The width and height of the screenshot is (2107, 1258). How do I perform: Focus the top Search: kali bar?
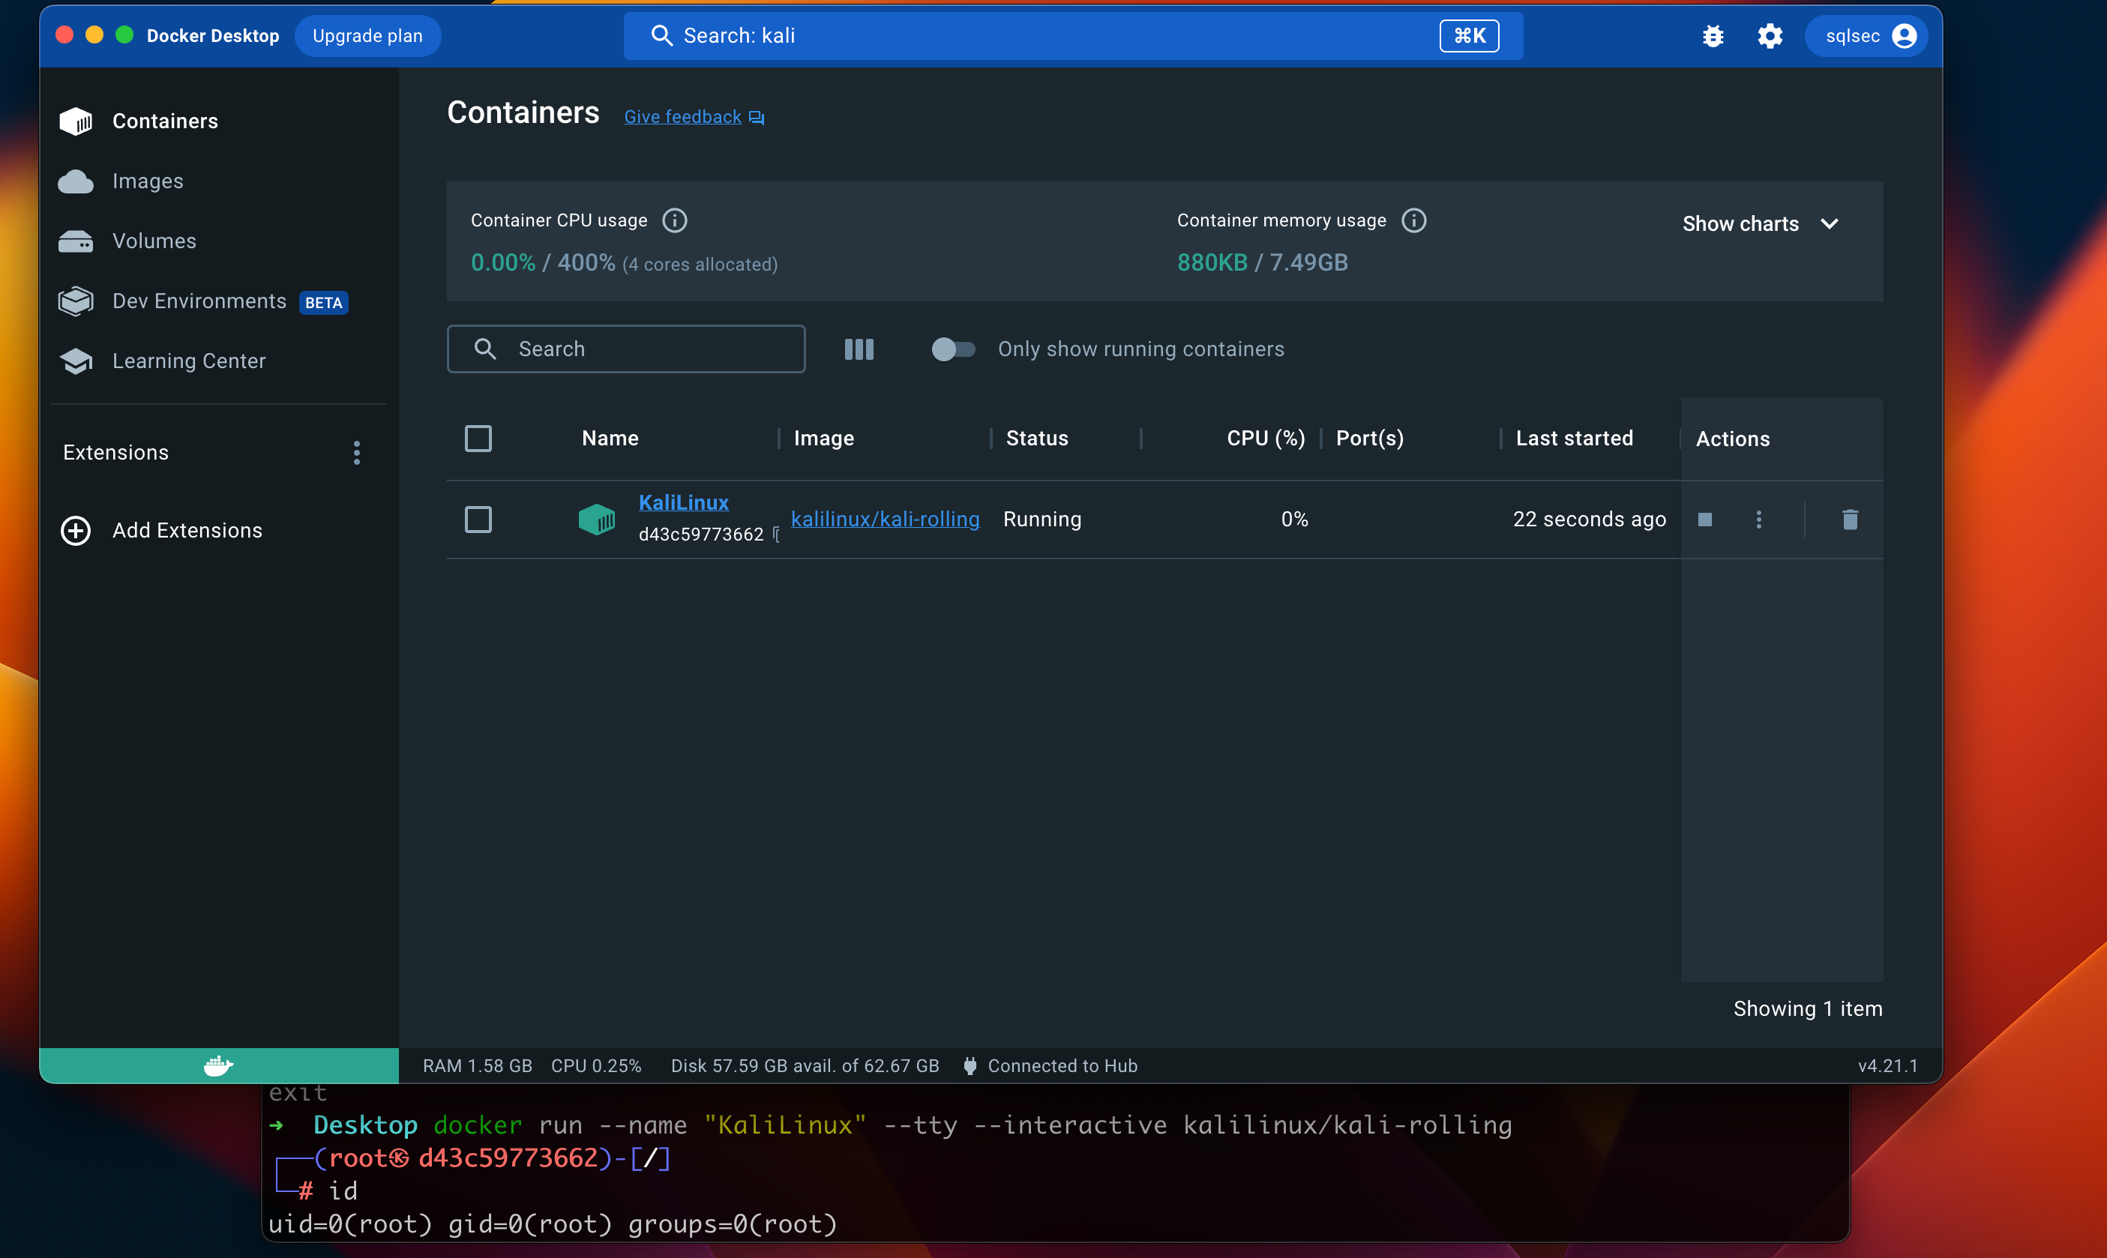tap(1072, 35)
